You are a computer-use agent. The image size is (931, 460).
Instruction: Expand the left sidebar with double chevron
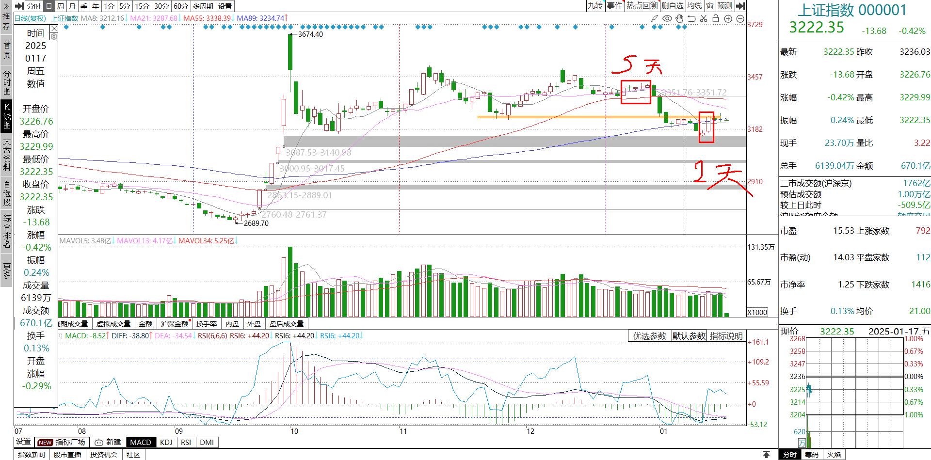click(x=6, y=6)
